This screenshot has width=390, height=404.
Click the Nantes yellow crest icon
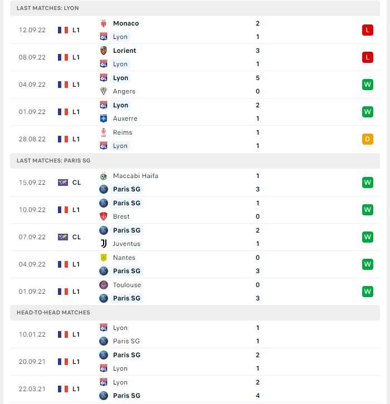[x=104, y=258]
